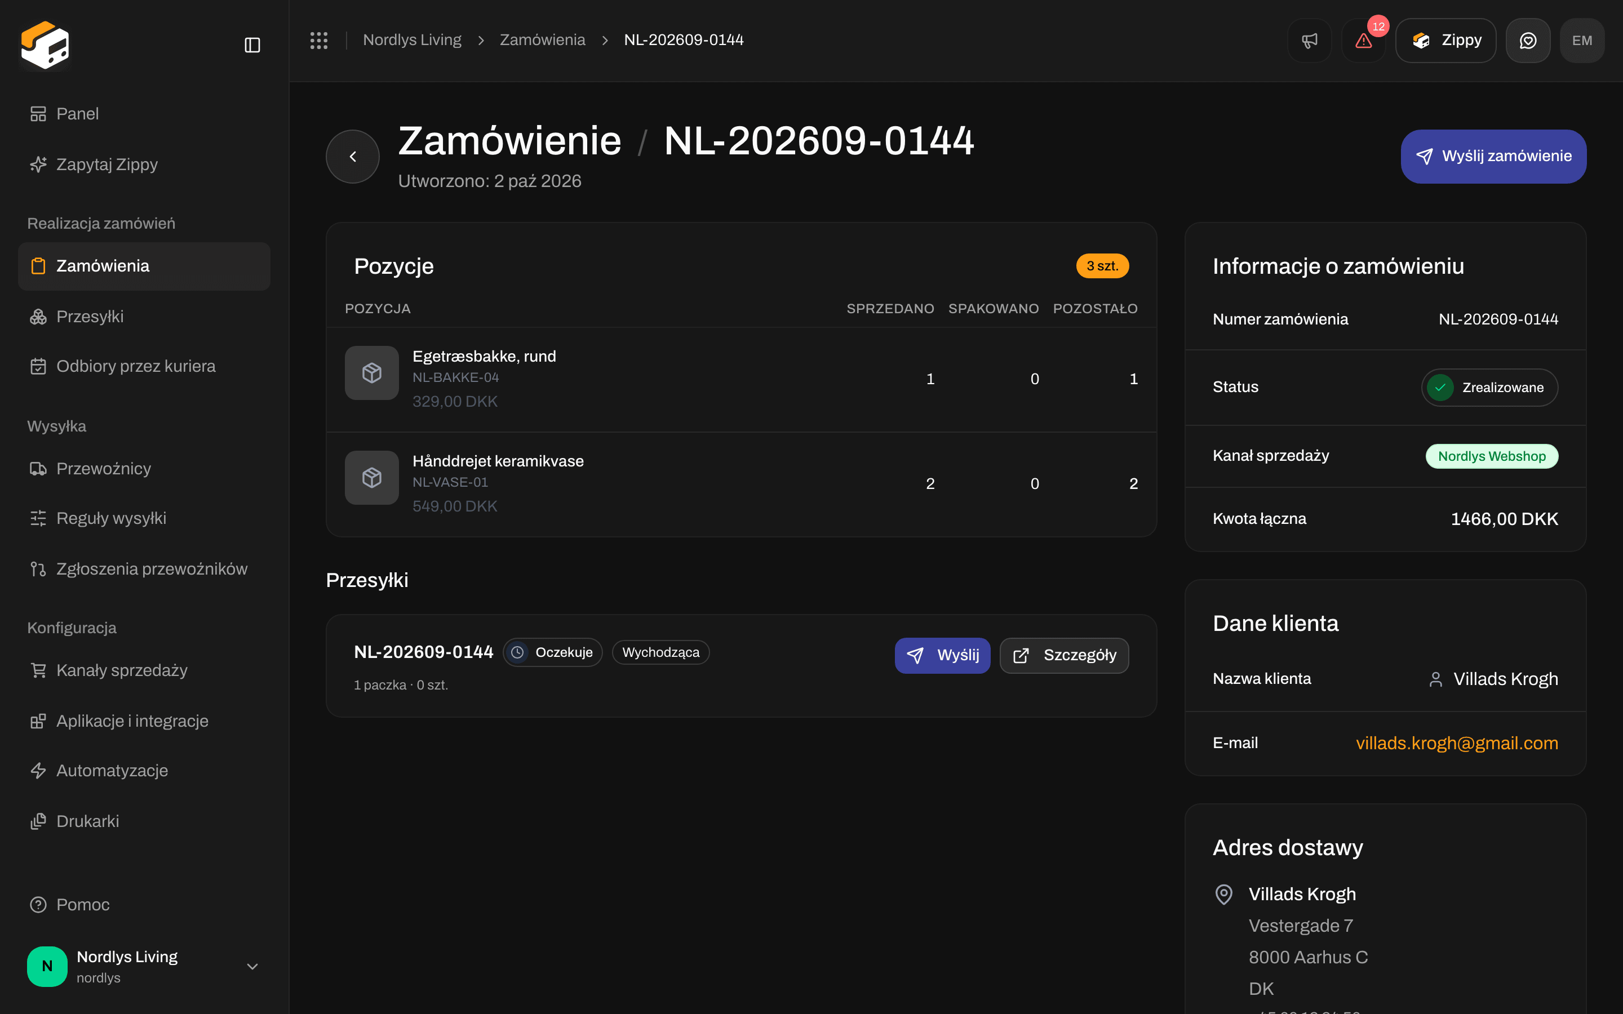This screenshot has width=1623, height=1014.
Task: Open the announcements megaphone icon
Action: pyautogui.click(x=1309, y=40)
